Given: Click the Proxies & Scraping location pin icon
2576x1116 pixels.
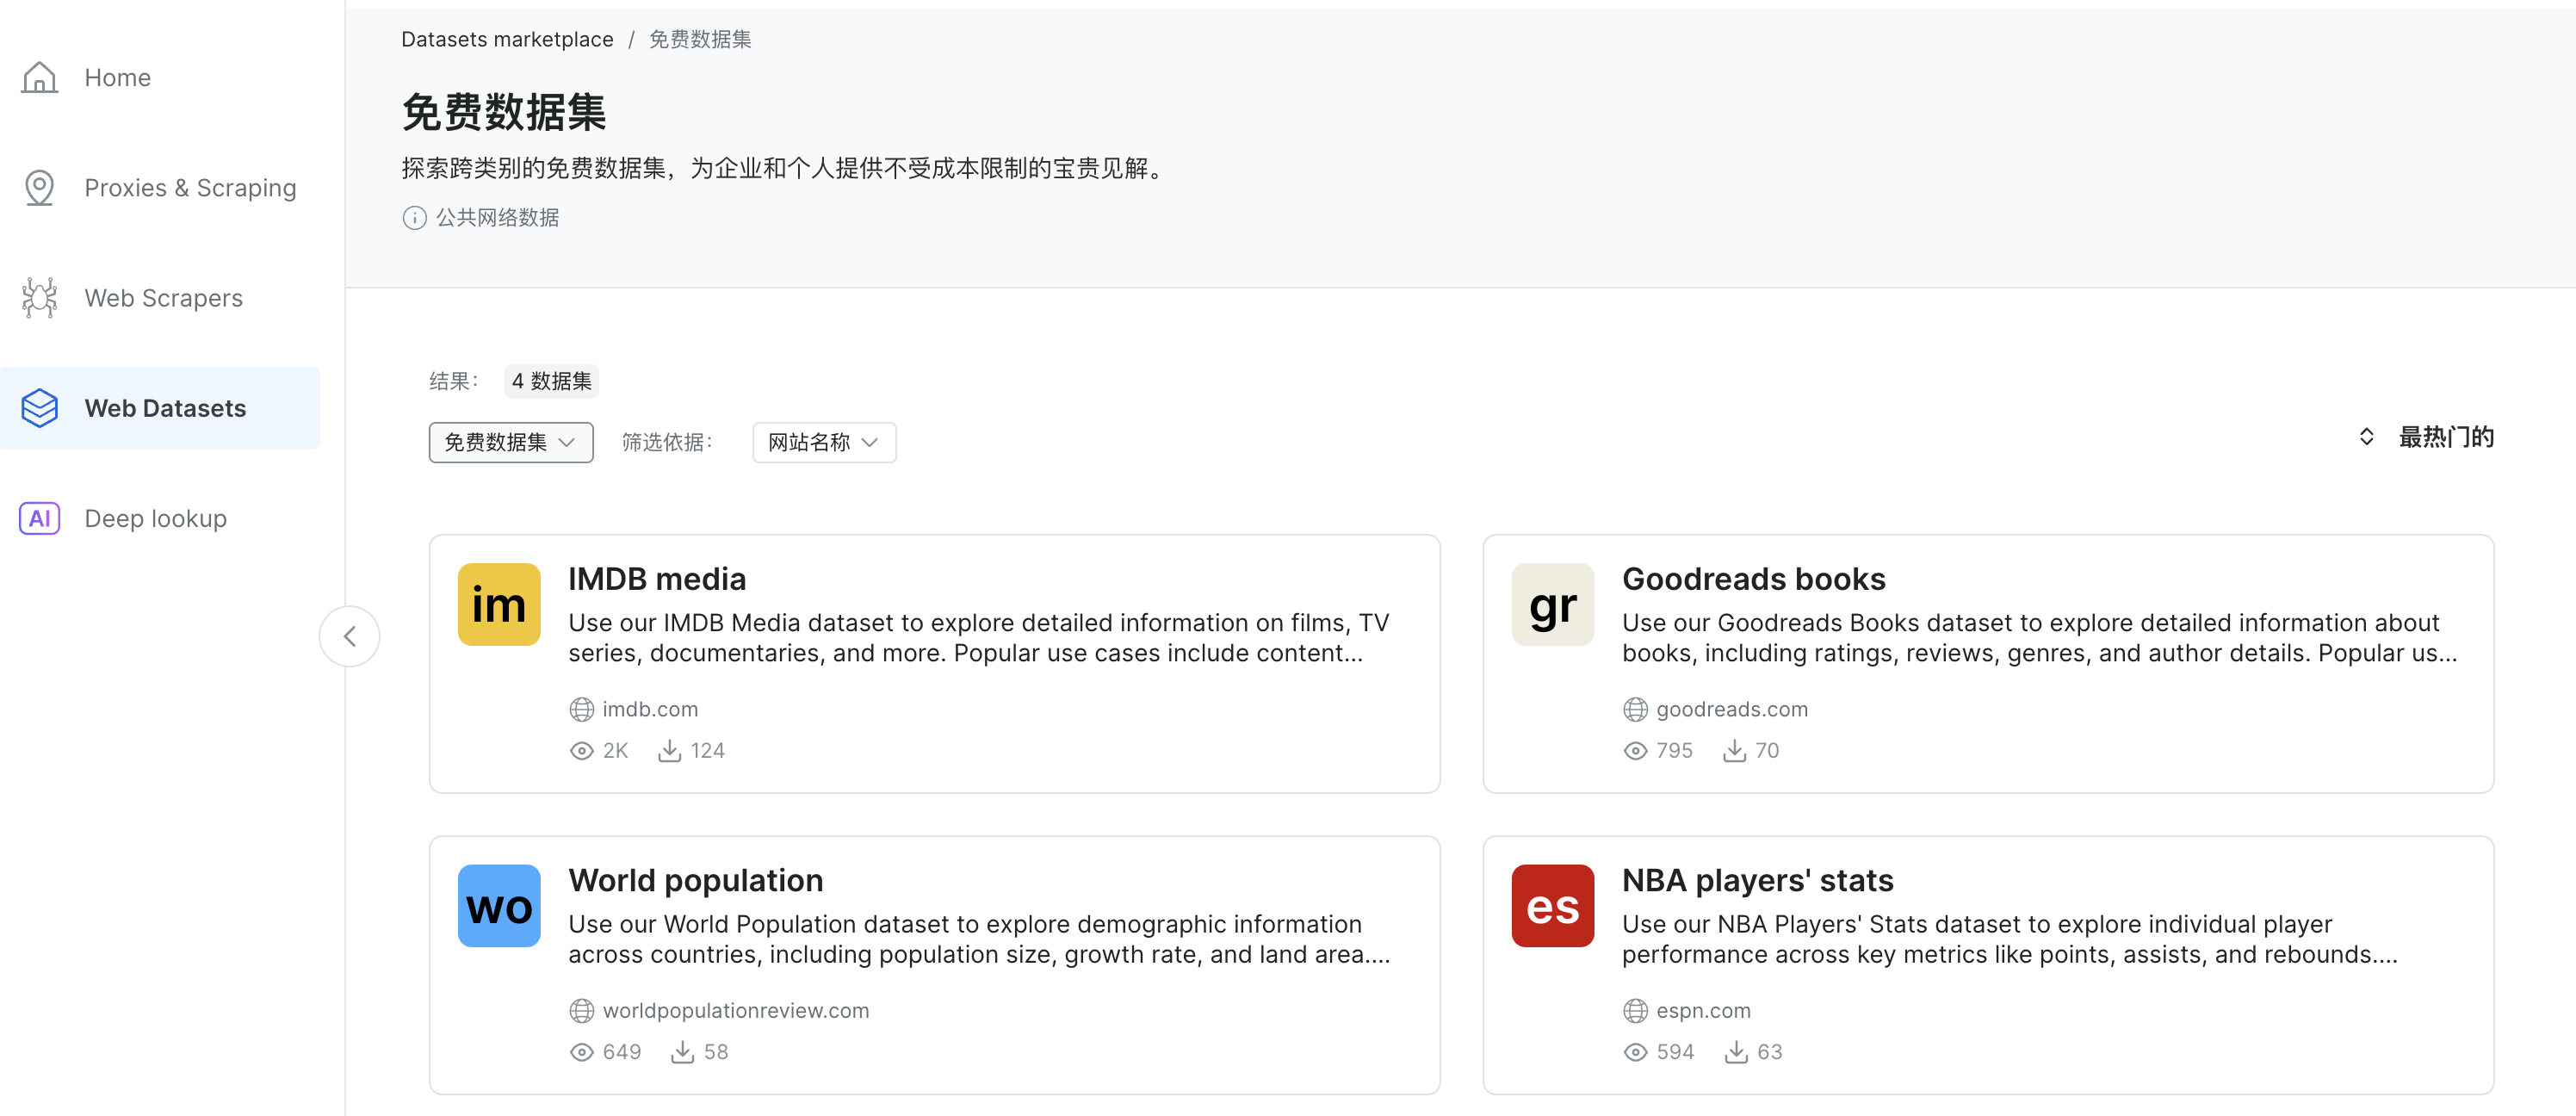Looking at the screenshot, I should click(40, 187).
